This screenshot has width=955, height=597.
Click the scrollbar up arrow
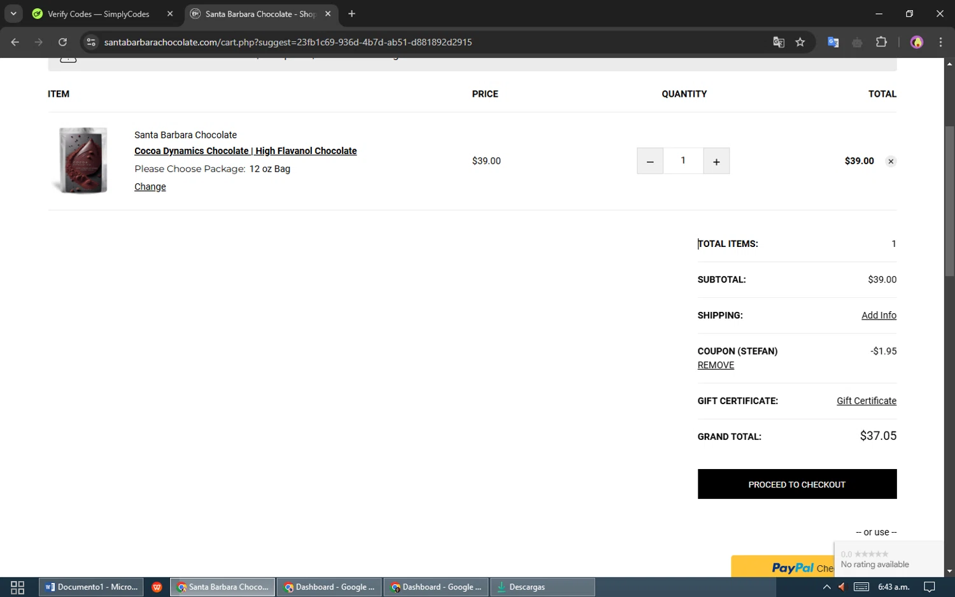949,64
